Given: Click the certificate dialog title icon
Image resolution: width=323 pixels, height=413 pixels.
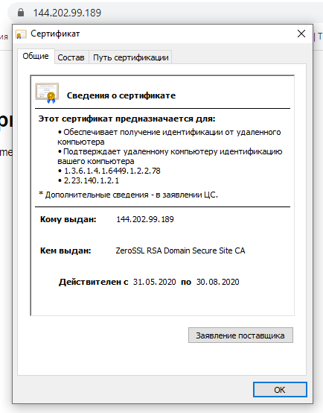Looking at the screenshot, I should pyautogui.click(x=21, y=34).
